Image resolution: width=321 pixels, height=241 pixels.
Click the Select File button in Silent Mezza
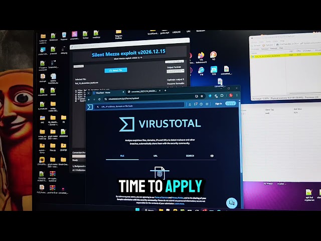(x=116, y=70)
